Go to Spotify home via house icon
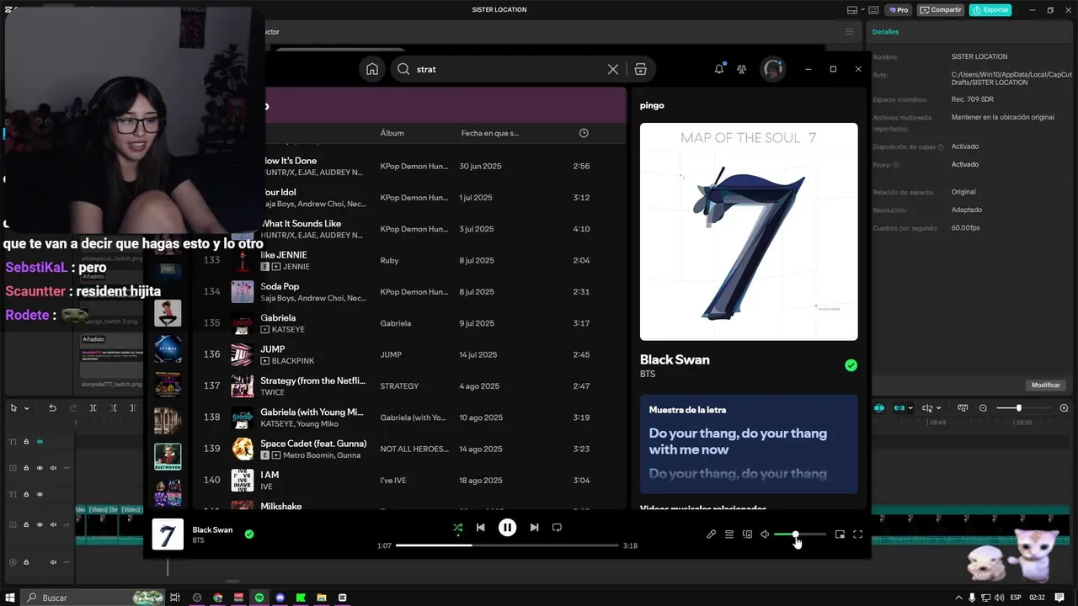Screen dimensions: 1078x606 click(372, 69)
